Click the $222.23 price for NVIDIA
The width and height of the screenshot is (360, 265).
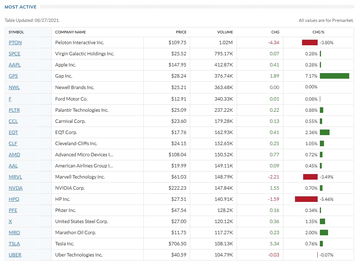click(177, 188)
